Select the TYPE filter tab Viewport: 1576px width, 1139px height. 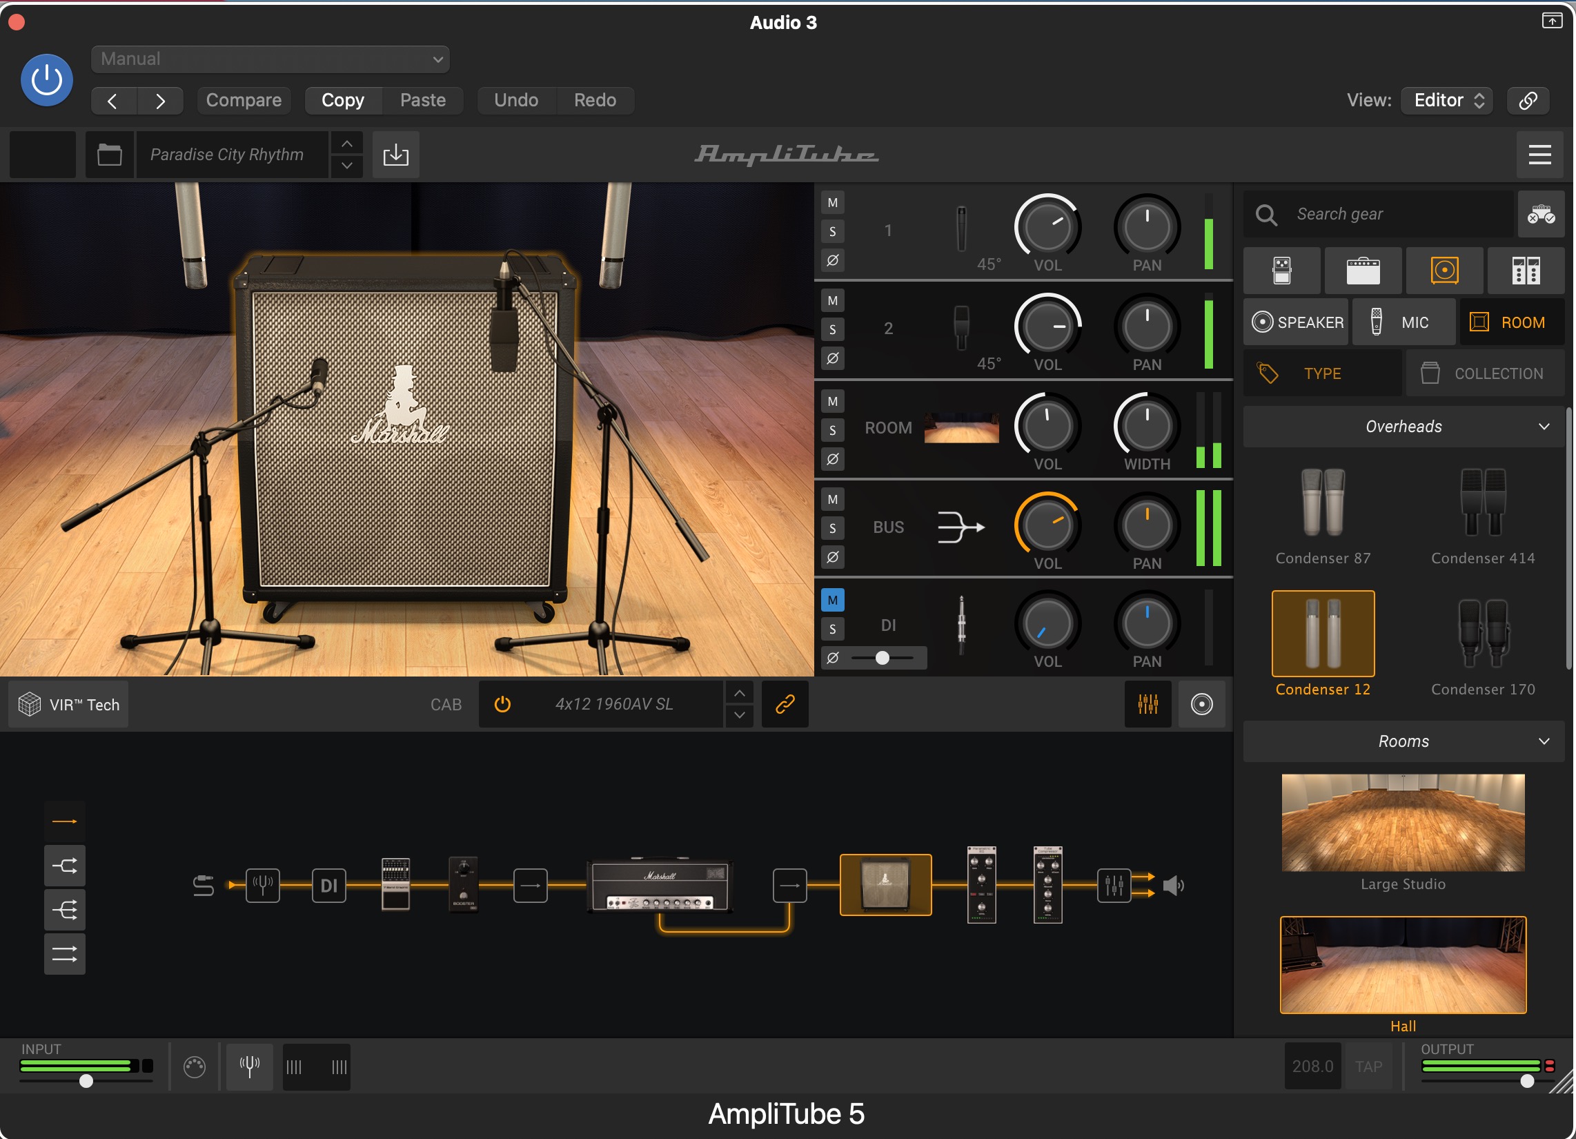pos(1322,373)
